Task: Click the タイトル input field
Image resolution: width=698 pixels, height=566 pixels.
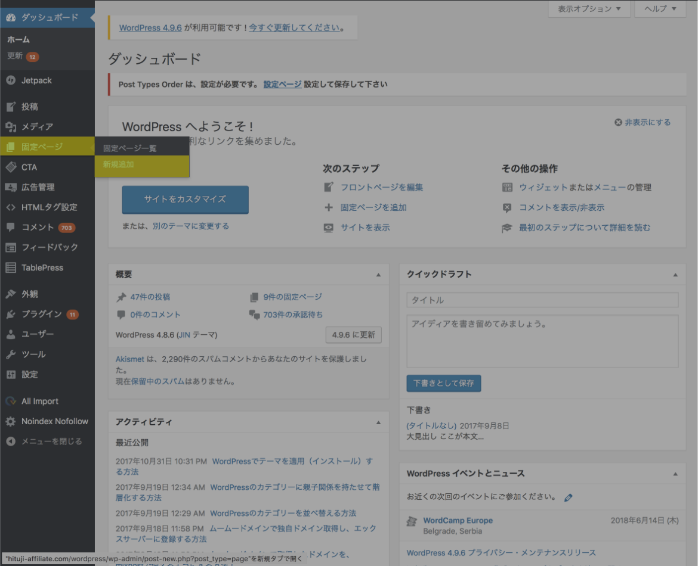Action: [x=542, y=300]
